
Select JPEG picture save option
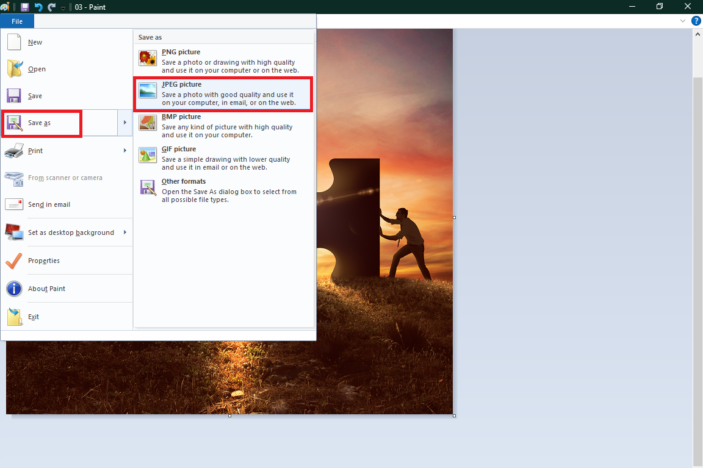(224, 93)
